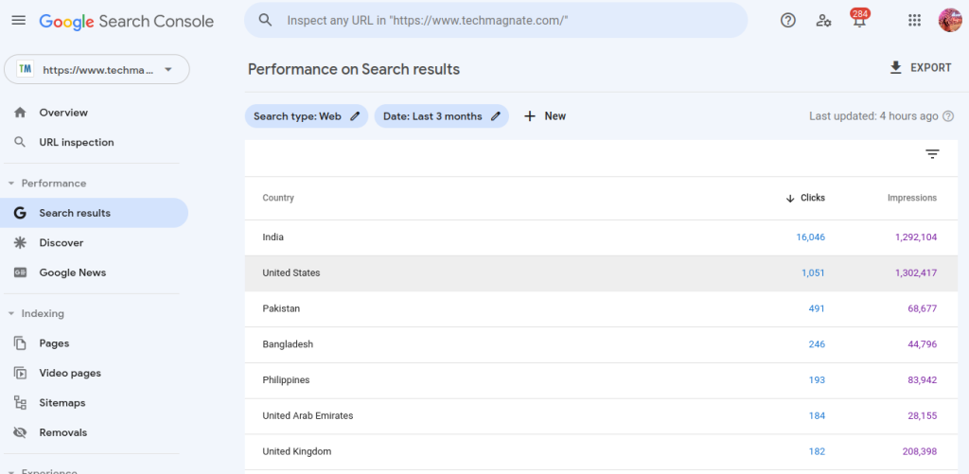Add a New filter

point(544,116)
